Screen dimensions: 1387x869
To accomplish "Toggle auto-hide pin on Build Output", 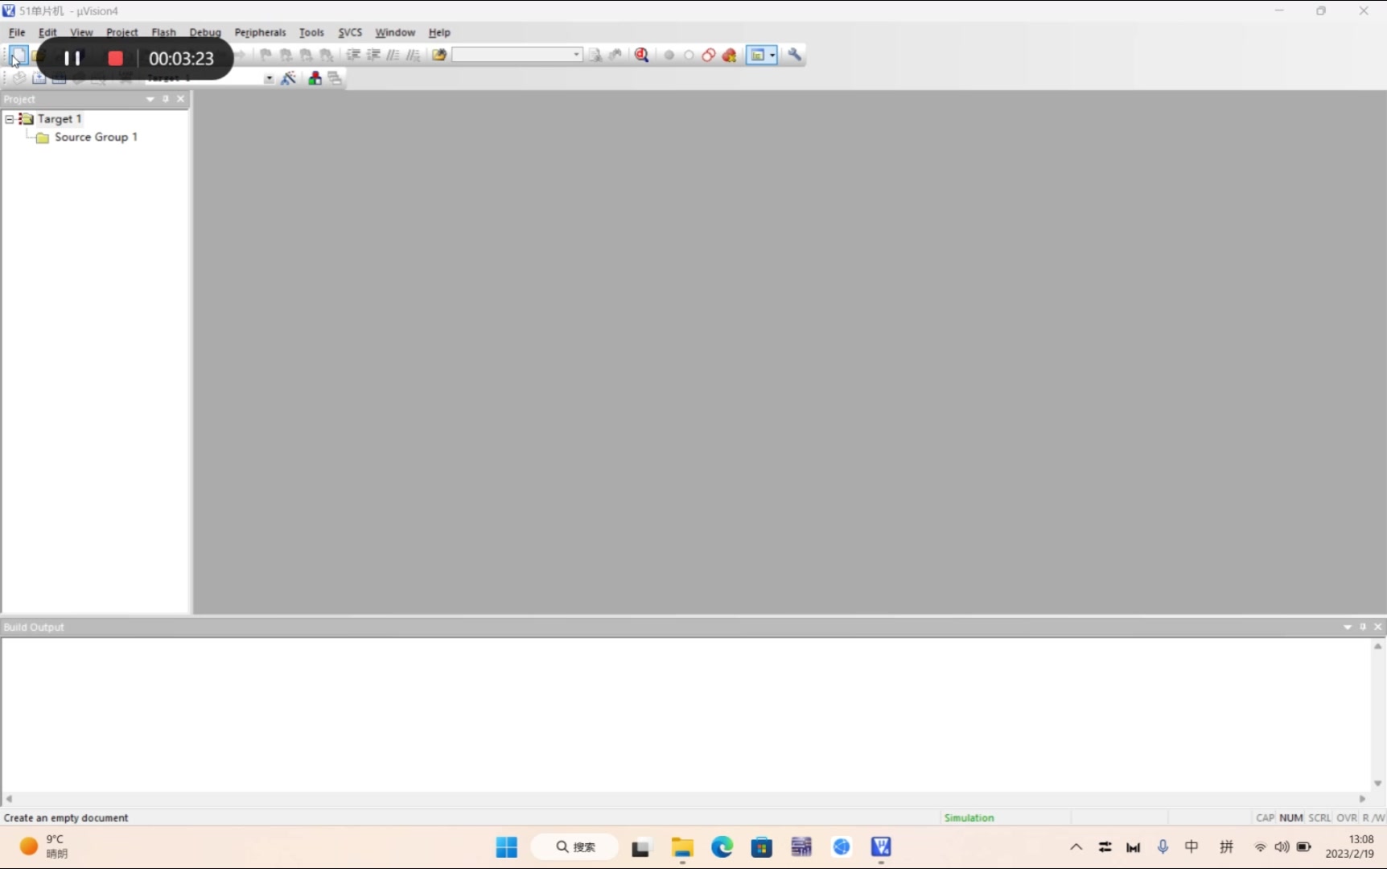I will tap(1363, 627).
